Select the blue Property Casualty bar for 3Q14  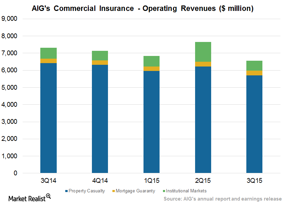pos(49,118)
